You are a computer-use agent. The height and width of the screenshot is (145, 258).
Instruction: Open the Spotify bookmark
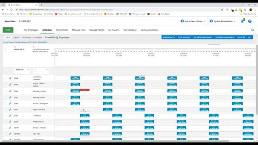152,14
